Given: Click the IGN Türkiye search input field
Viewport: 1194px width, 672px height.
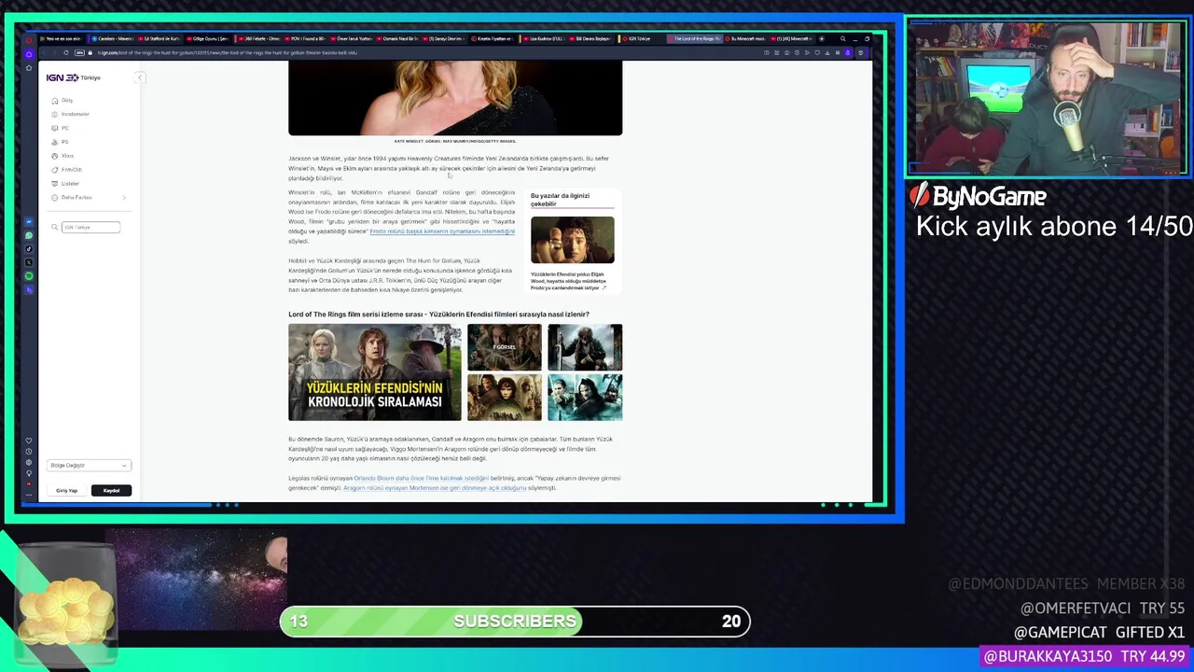Looking at the screenshot, I should tap(90, 227).
